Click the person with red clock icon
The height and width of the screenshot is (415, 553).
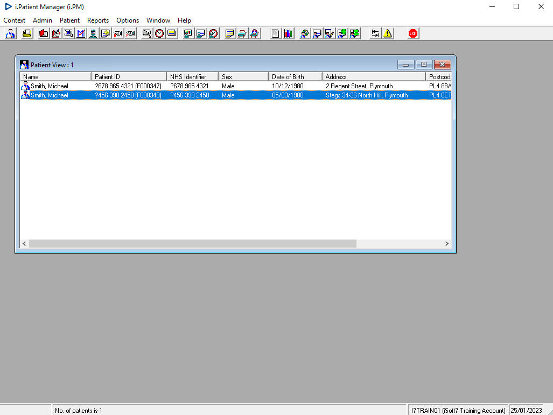tap(213, 33)
